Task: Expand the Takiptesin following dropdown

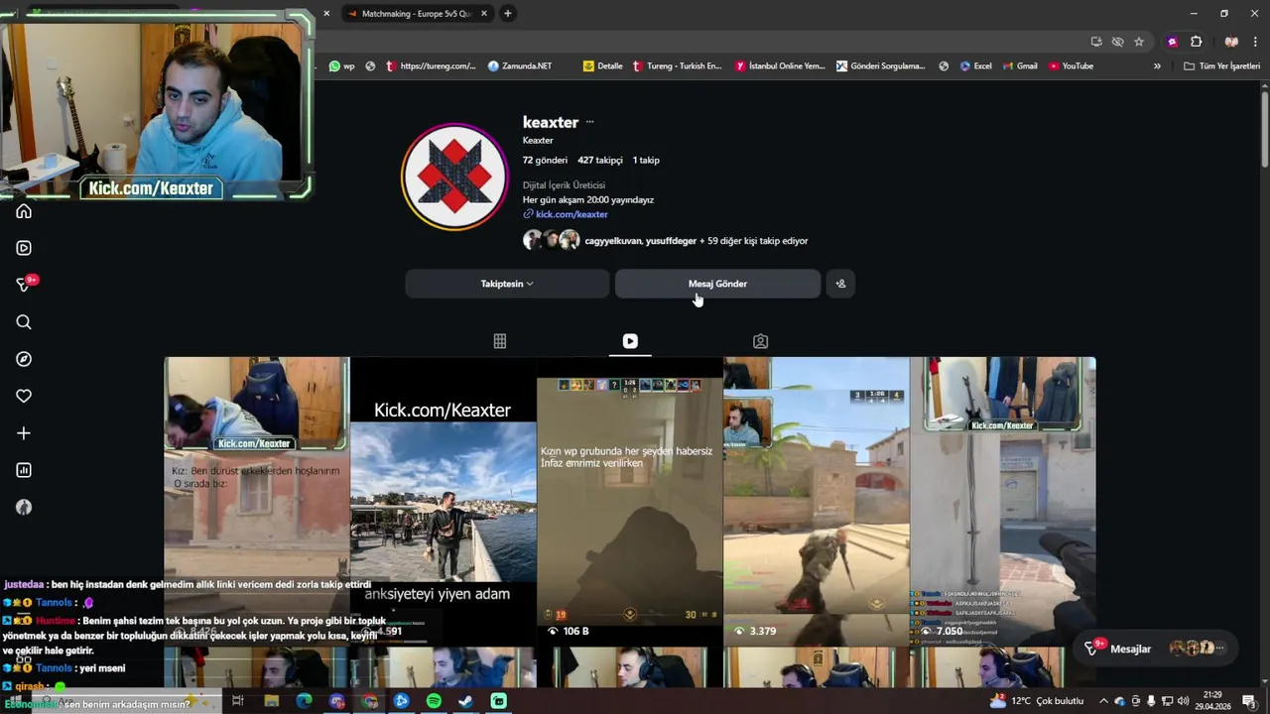Action: click(x=507, y=284)
